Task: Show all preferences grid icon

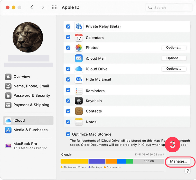Action: [55, 7]
